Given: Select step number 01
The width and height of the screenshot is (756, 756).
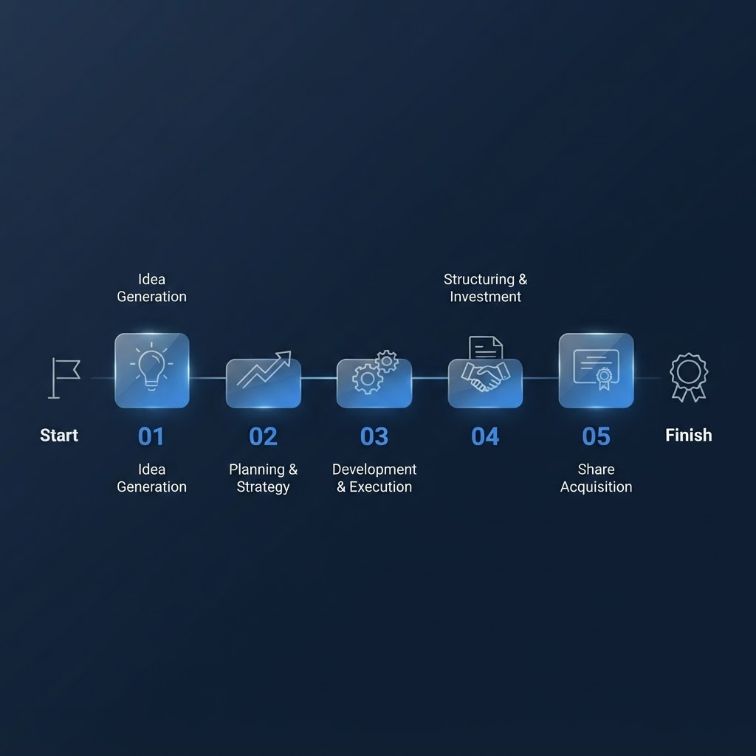Looking at the screenshot, I should pos(151,436).
